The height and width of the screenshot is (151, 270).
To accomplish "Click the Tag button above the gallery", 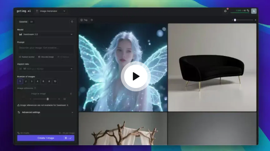I will [84, 20].
